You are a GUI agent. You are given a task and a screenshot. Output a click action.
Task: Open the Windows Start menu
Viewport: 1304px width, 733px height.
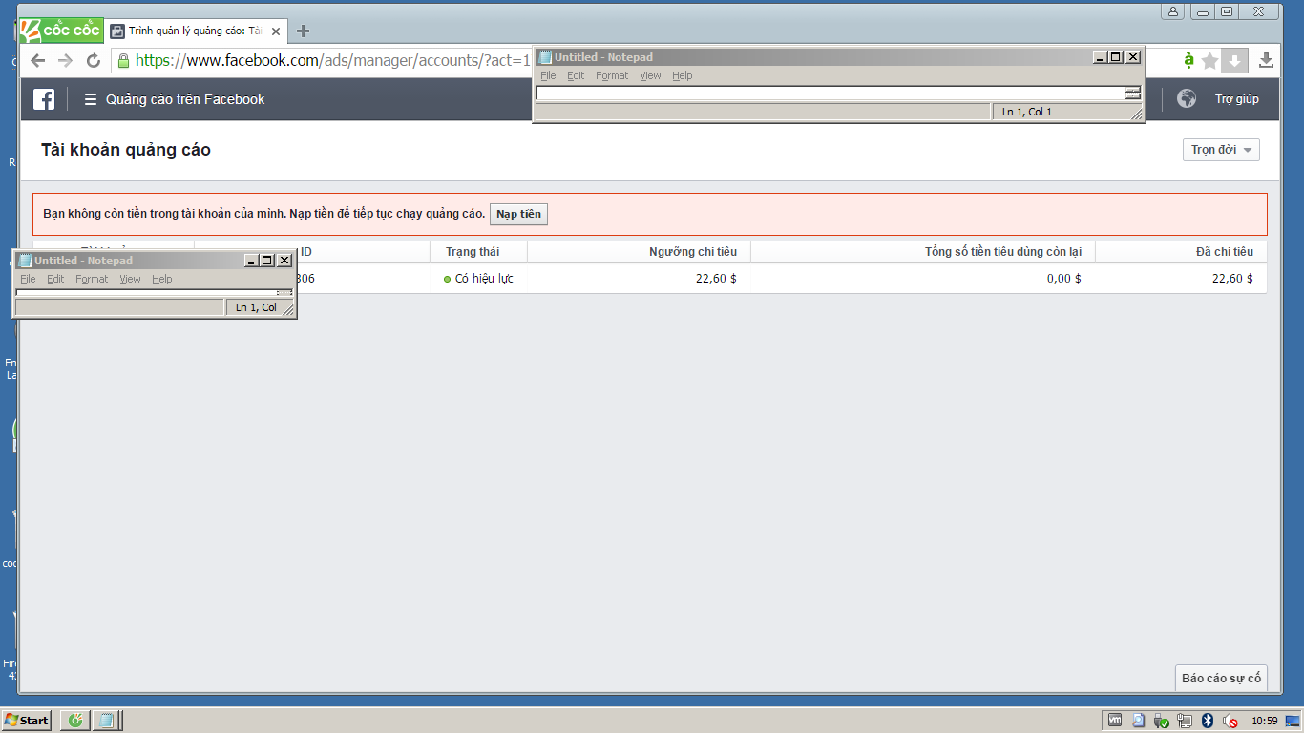(x=27, y=721)
